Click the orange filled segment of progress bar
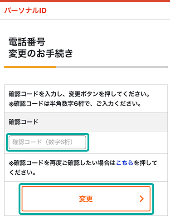170x224 pixels. coord(30,67)
